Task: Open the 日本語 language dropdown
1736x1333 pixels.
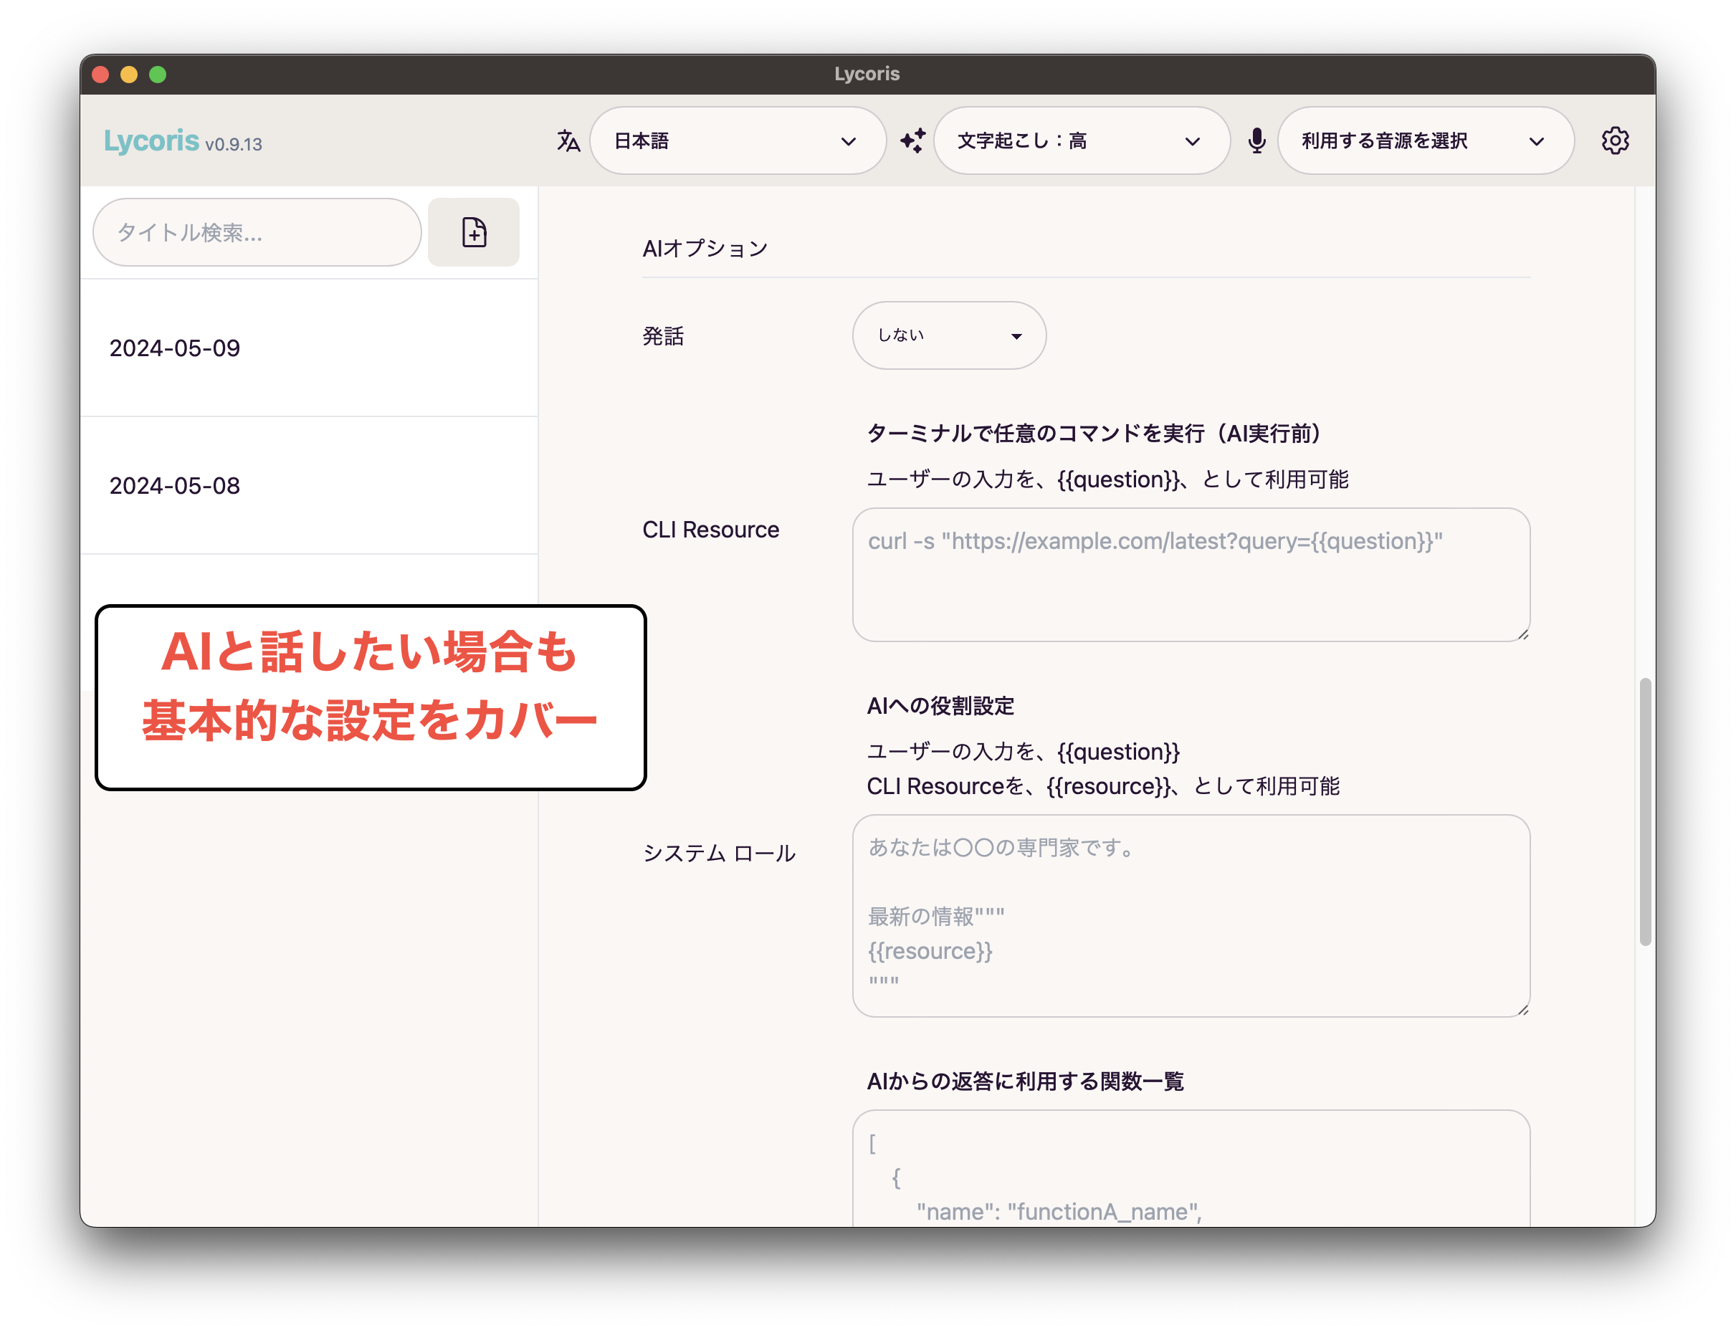Action: pos(737,140)
